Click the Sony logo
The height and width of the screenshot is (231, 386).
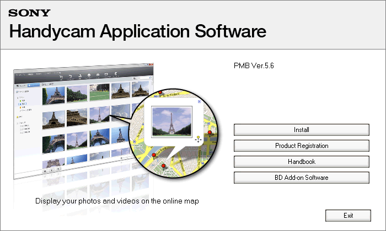click(29, 13)
